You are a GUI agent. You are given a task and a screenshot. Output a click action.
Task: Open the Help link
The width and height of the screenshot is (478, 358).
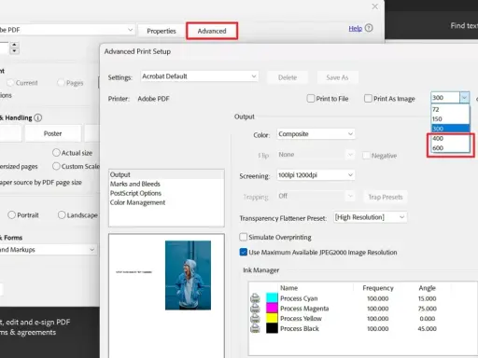(355, 29)
